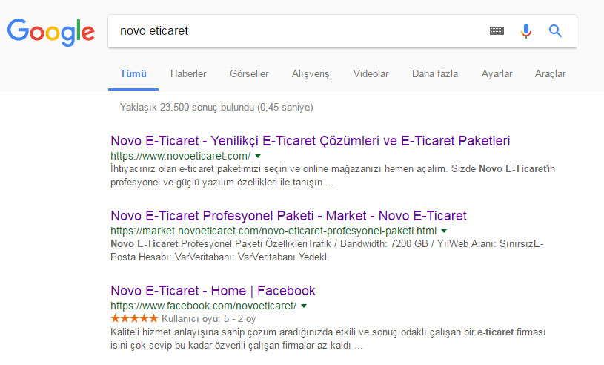This screenshot has height=365, width=604.
Task: Click snippet starting İhtiyacınız olan e-ticaret paketimizi
Action: pyautogui.click(x=333, y=175)
